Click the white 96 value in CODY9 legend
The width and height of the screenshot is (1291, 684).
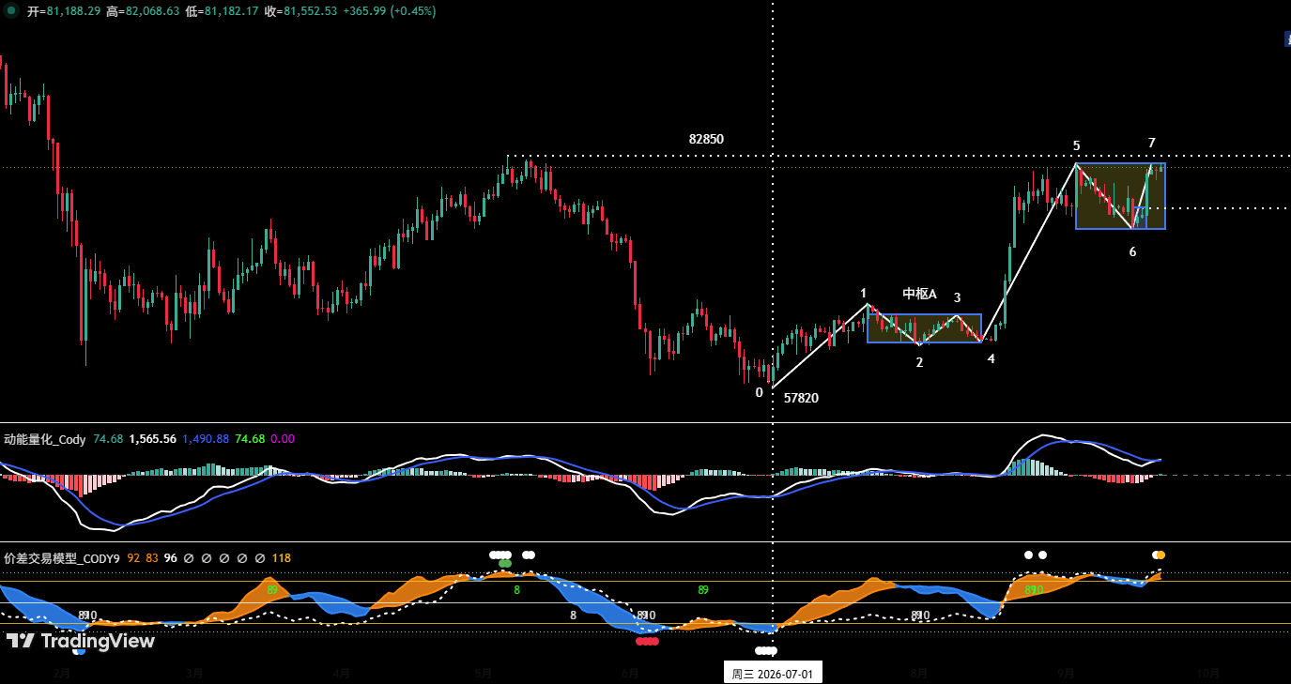[171, 558]
